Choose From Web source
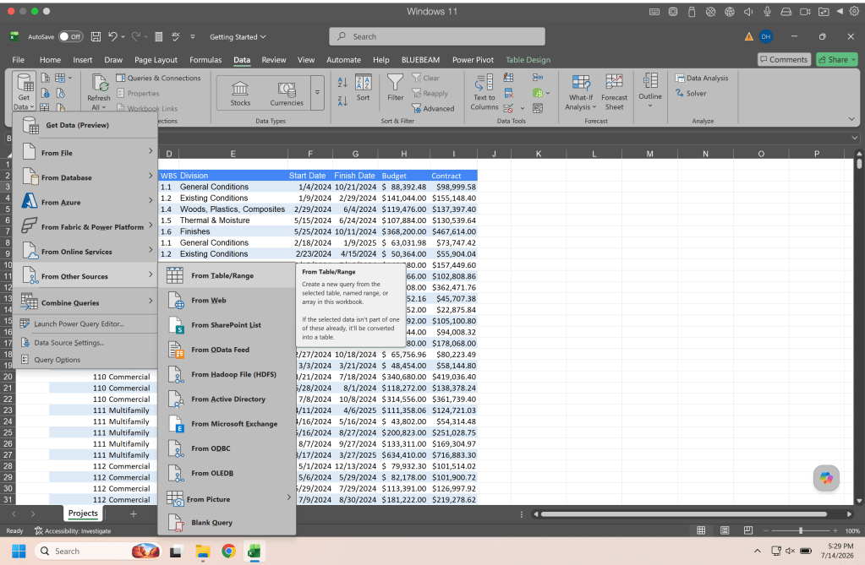 pos(227,301)
